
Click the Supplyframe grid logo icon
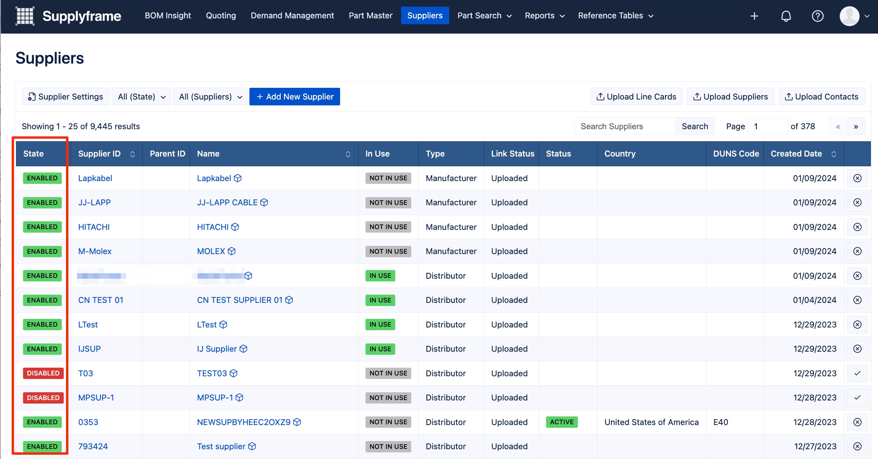[x=25, y=16]
